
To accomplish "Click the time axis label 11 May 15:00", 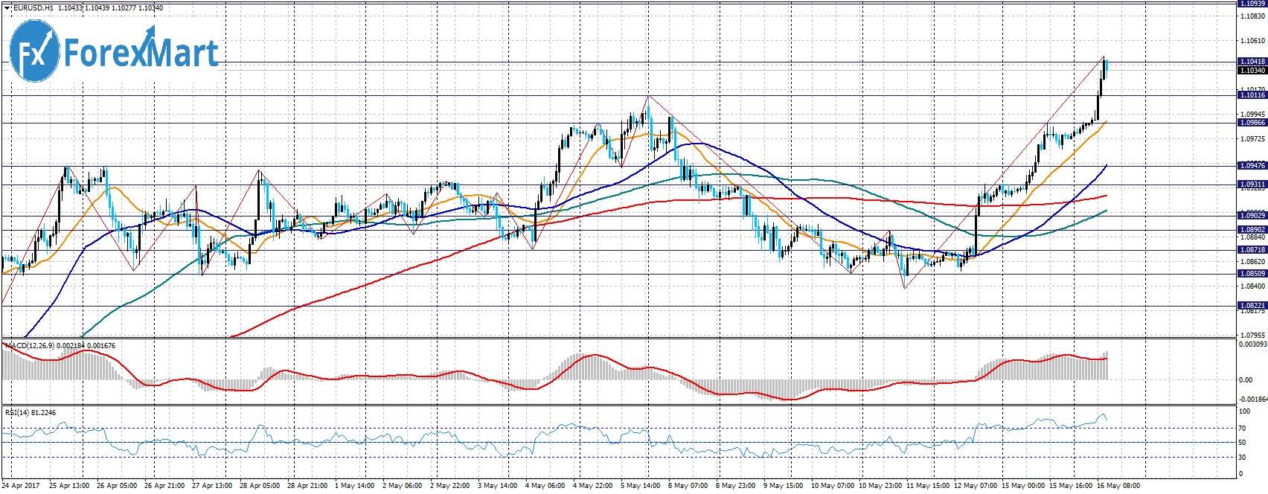I will (928, 486).
